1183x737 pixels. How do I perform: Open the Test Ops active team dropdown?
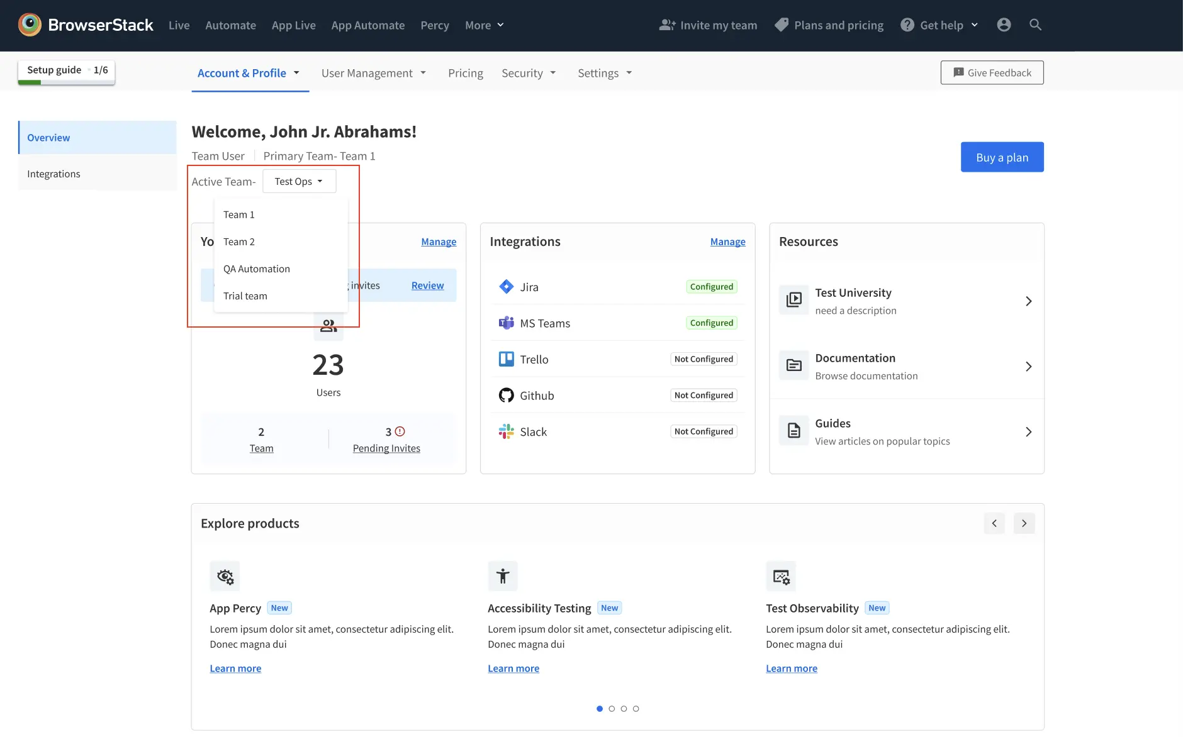[x=298, y=181]
